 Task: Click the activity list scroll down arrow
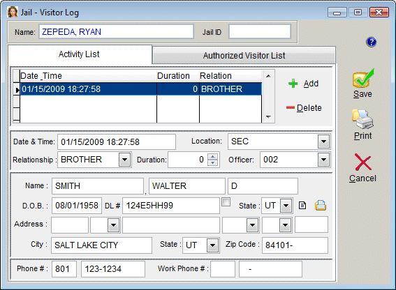coord(268,117)
